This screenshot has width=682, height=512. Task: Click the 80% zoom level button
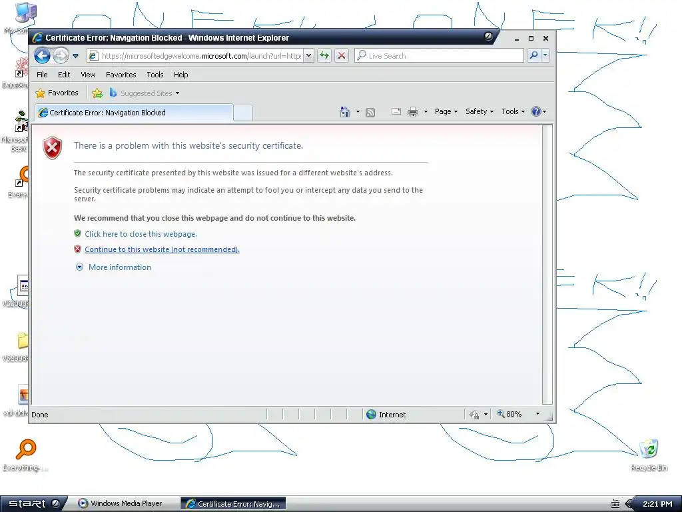[x=510, y=414]
